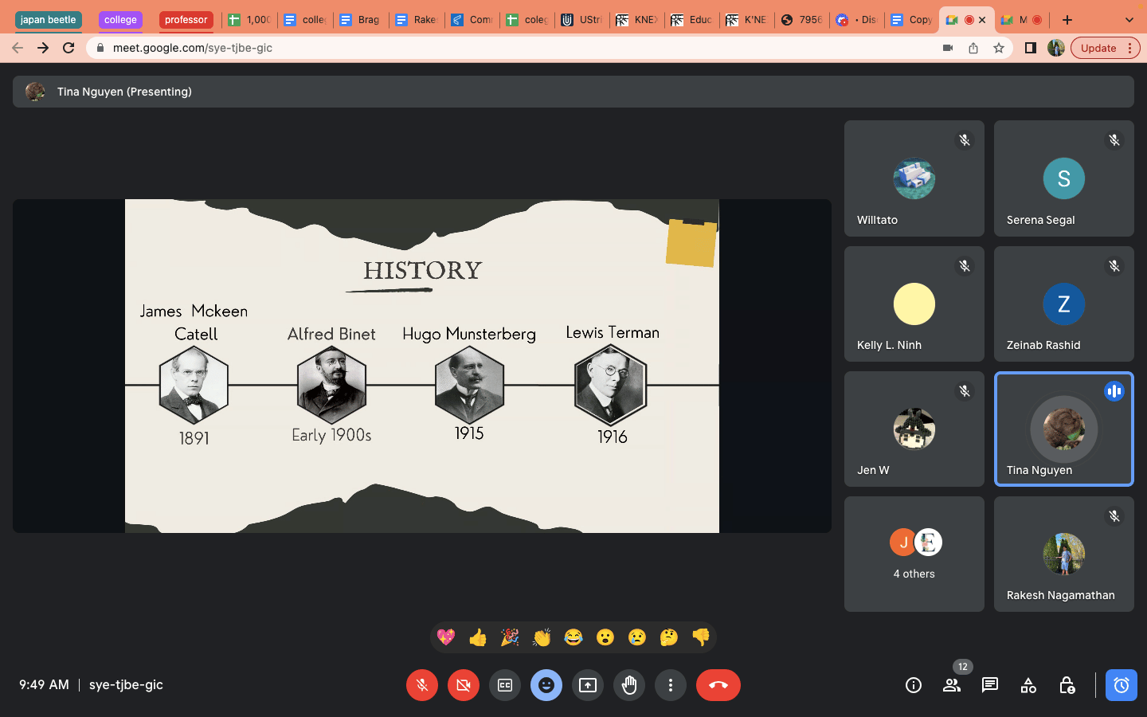
Task: Open the chat messages panel
Action: pos(990,685)
